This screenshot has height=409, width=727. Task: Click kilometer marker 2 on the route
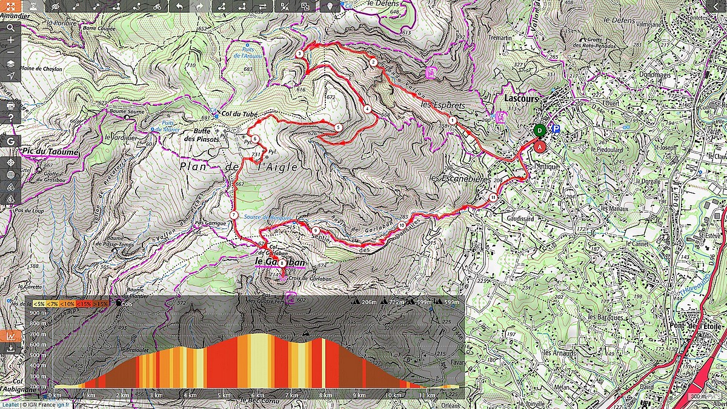click(x=373, y=62)
